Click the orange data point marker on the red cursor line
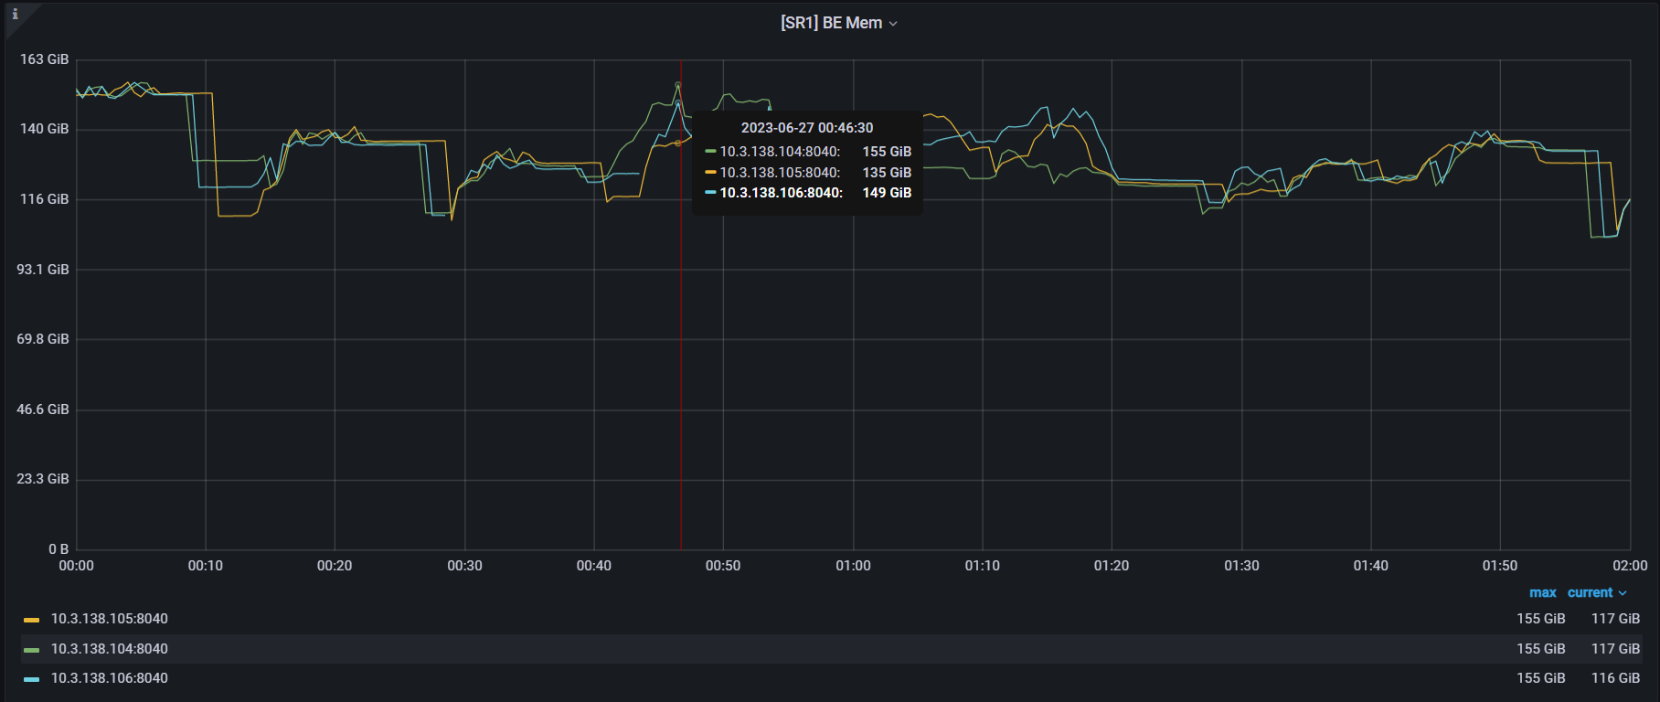Screen dimensions: 1660x702 point(678,143)
